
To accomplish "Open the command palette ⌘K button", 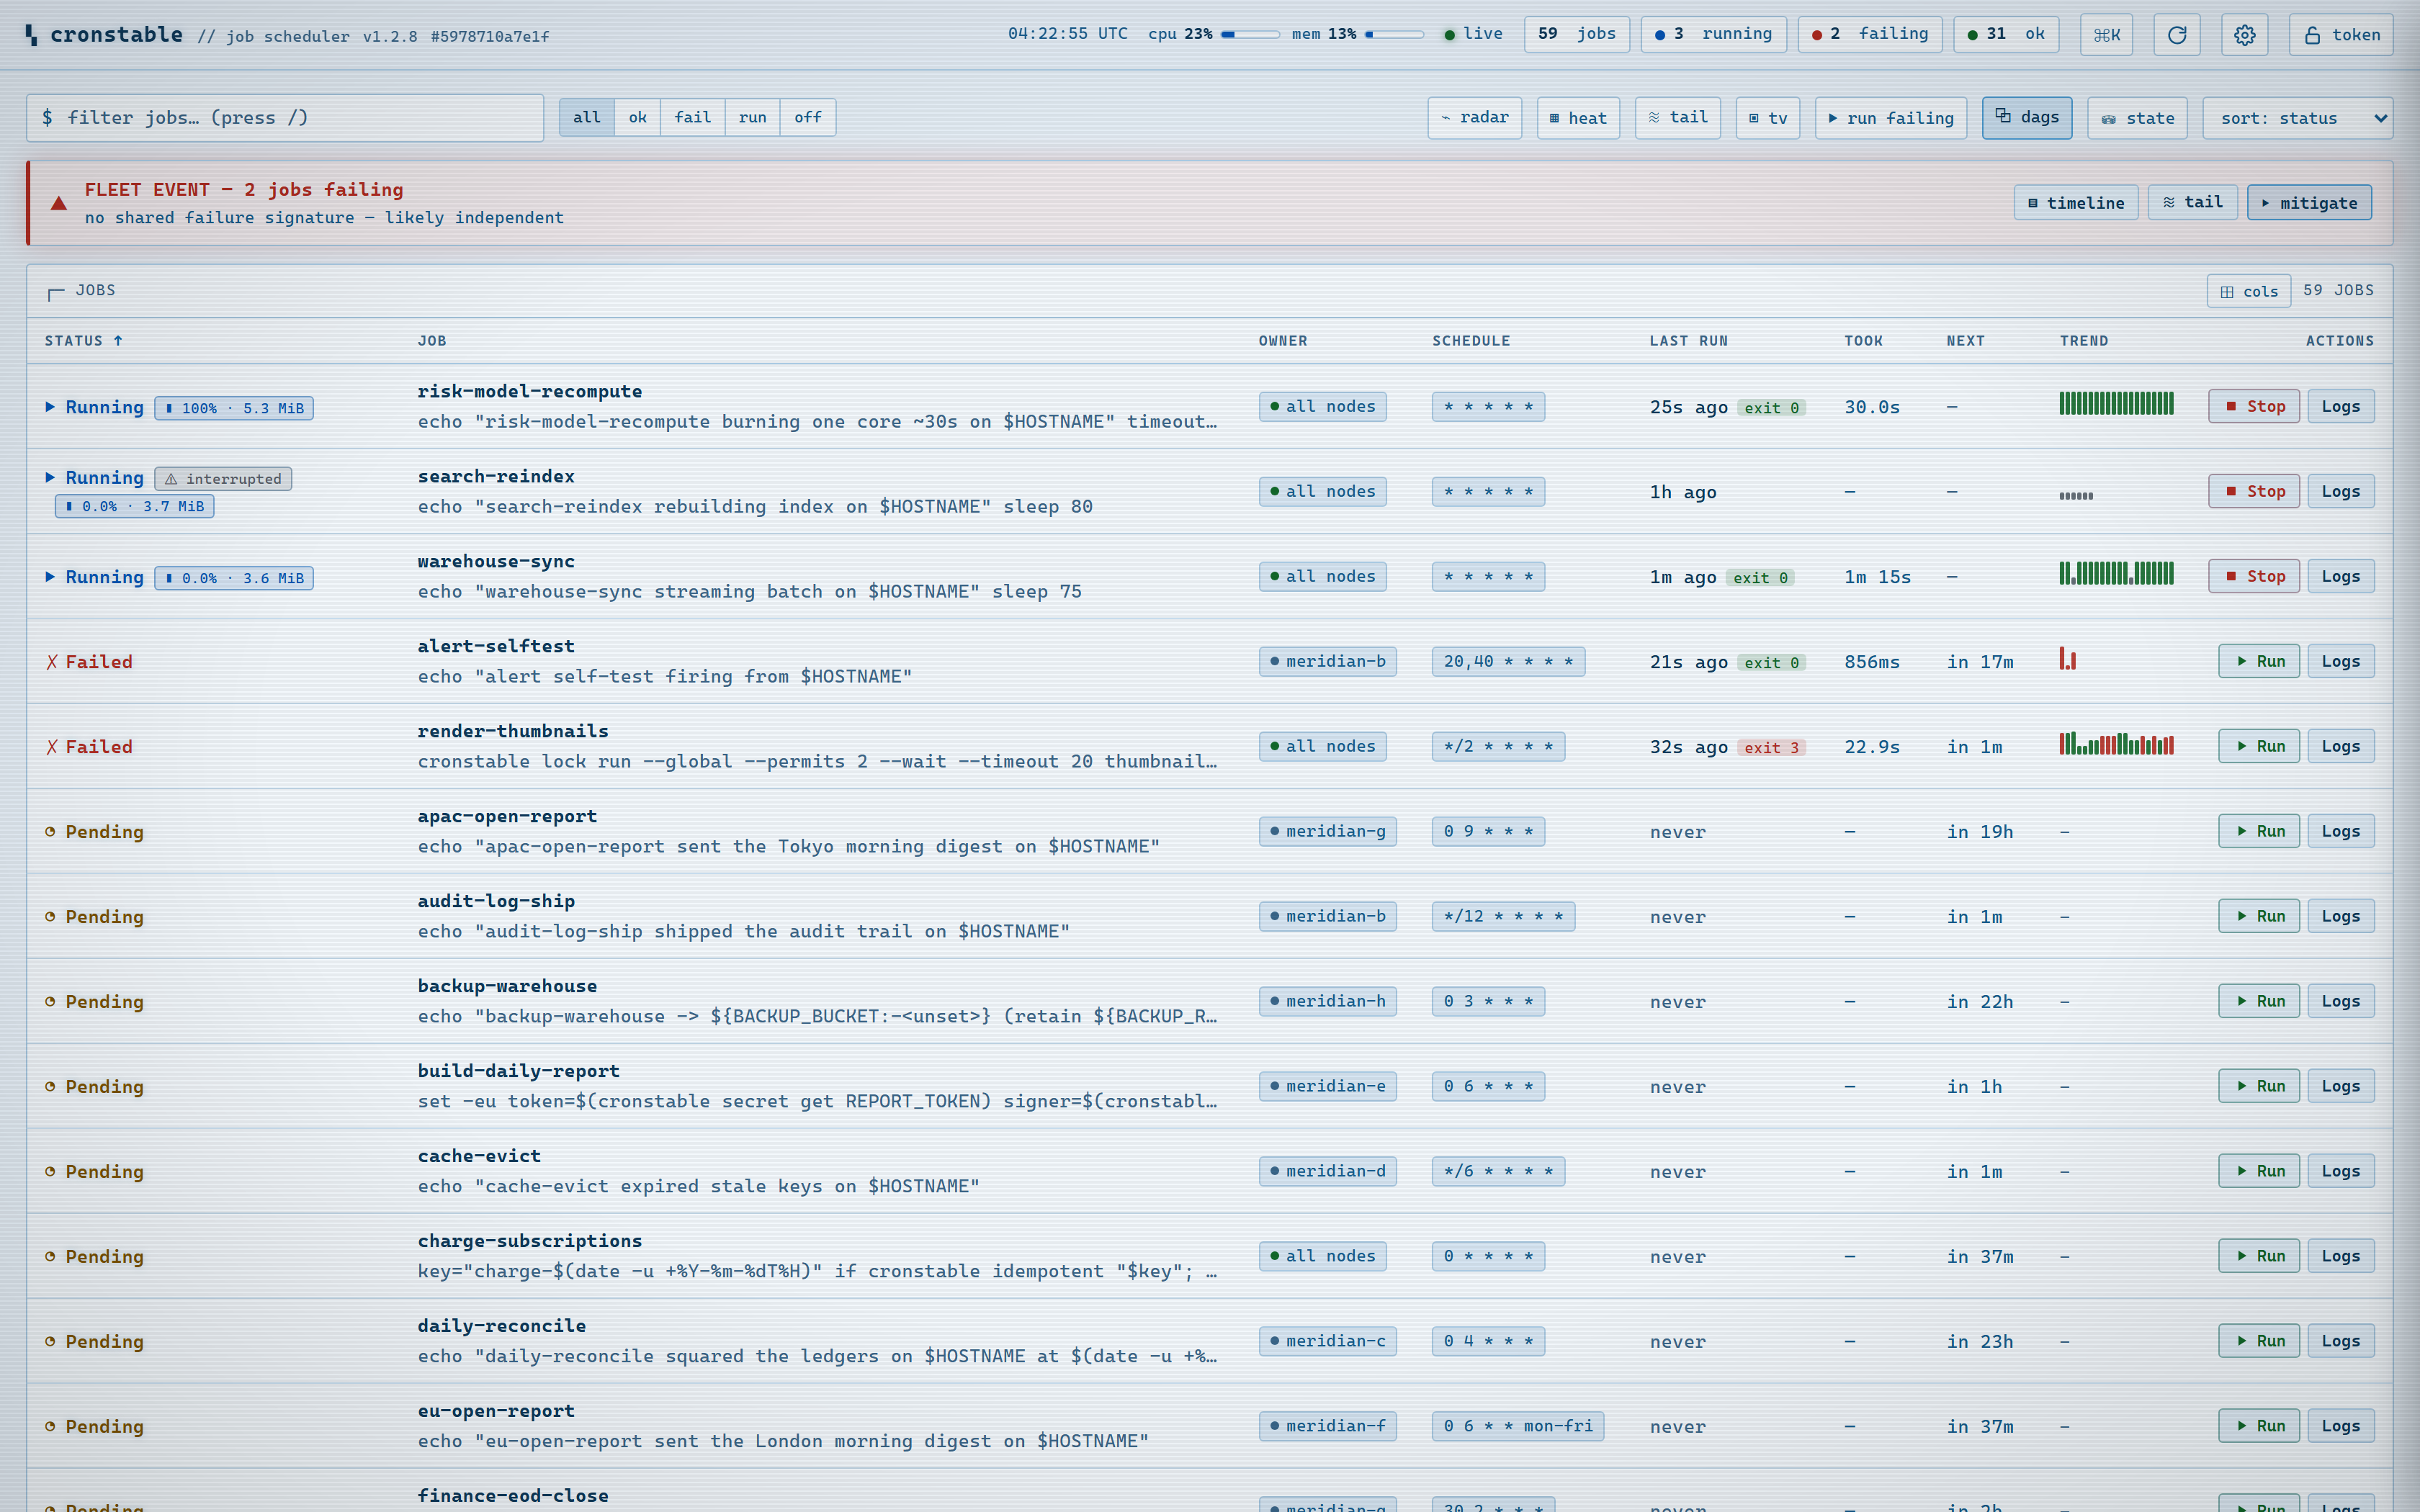I will (2106, 35).
